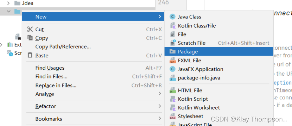This screenshot has width=292, height=126.
Task: Click the External Libraries icon
Action: point(9,44)
